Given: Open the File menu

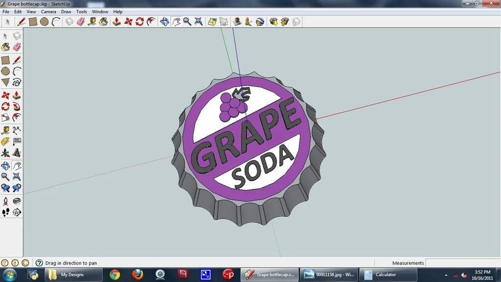Looking at the screenshot, I should pos(6,12).
